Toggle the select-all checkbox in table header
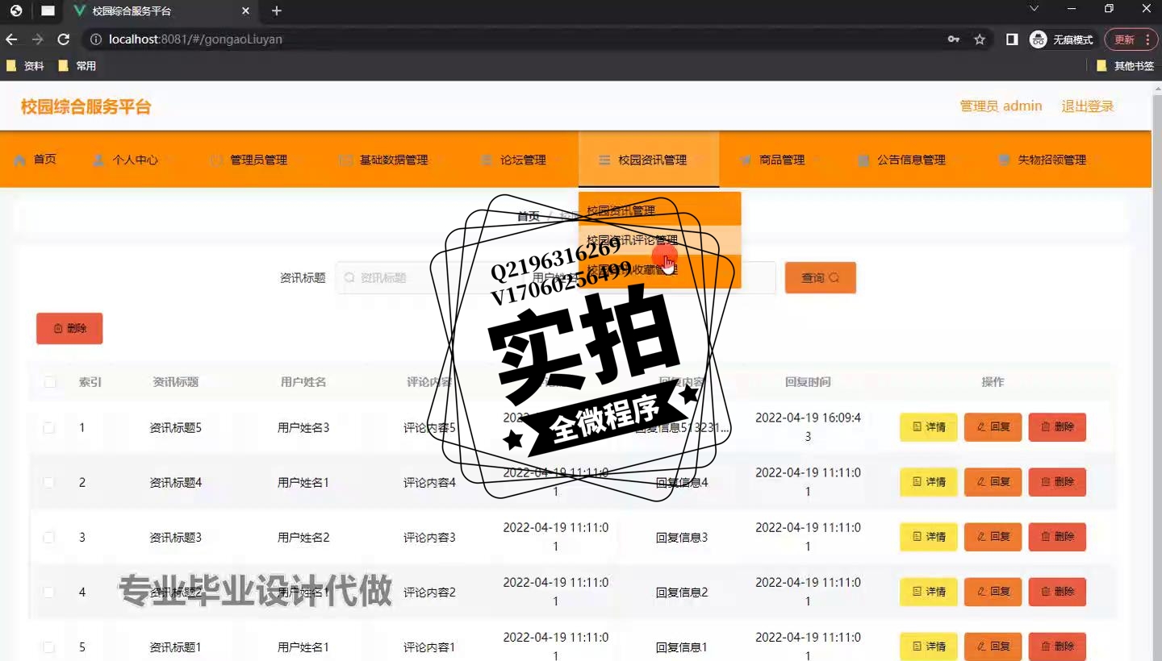 (50, 382)
